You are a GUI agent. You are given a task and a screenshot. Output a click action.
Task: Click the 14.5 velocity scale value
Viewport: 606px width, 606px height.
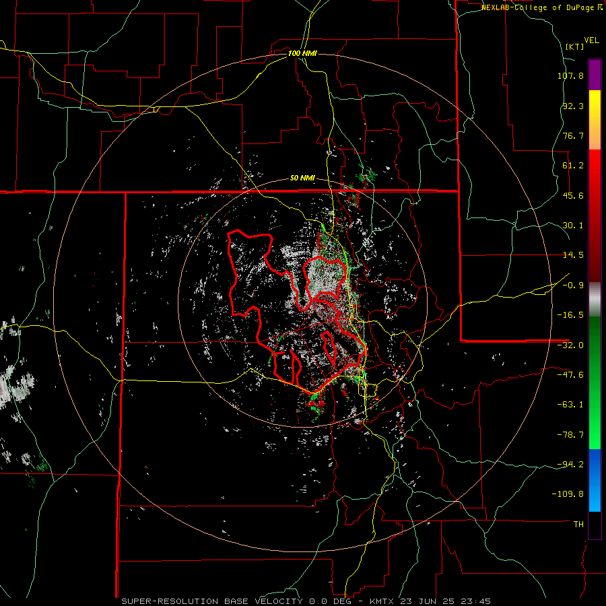point(573,255)
